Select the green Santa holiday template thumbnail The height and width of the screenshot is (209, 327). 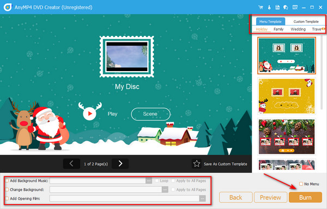[x=287, y=56]
